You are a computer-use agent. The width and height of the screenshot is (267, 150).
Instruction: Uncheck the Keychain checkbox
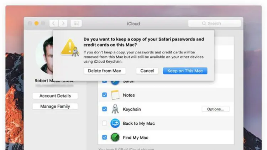pos(105,109)
